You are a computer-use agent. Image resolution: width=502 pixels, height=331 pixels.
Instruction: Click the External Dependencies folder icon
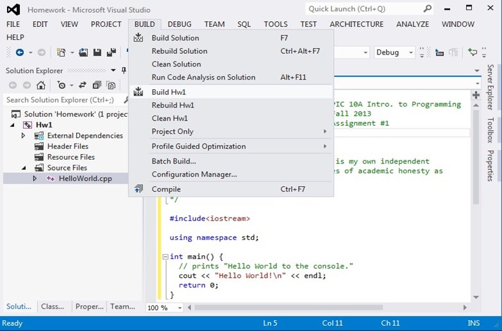click(x=39, y=136)
